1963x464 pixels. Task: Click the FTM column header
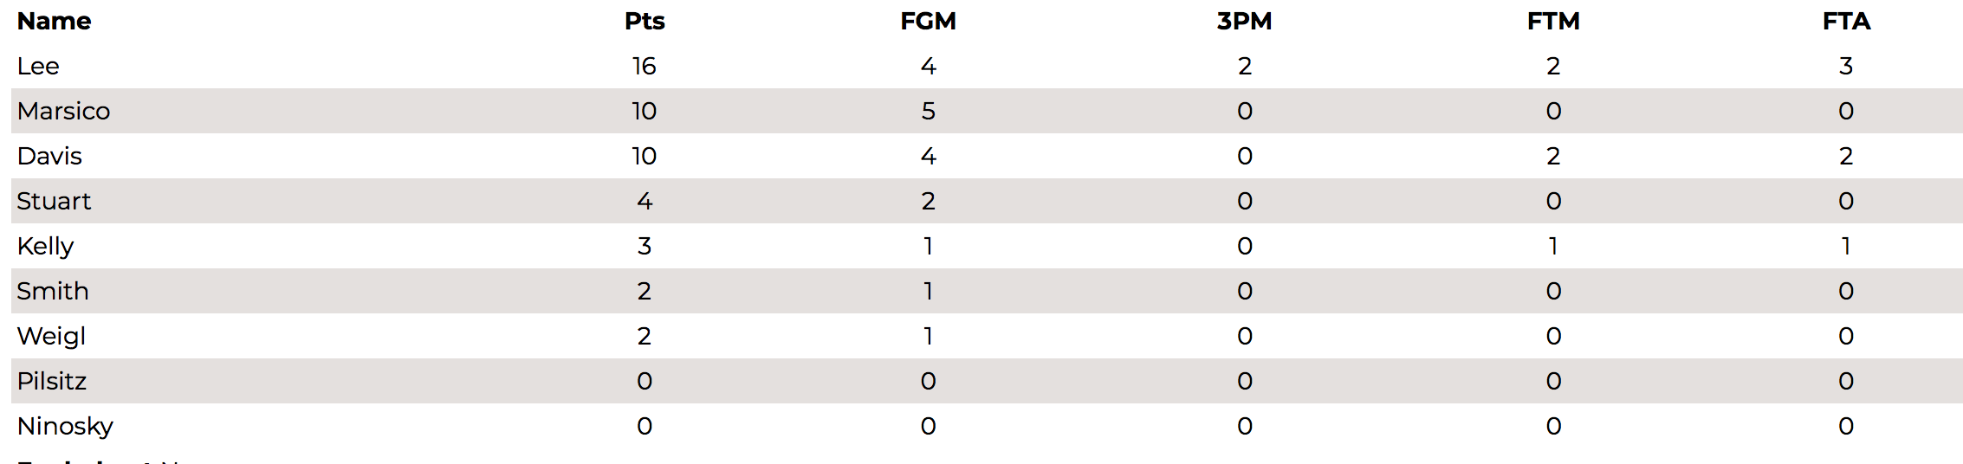(x=1553, y=21)
